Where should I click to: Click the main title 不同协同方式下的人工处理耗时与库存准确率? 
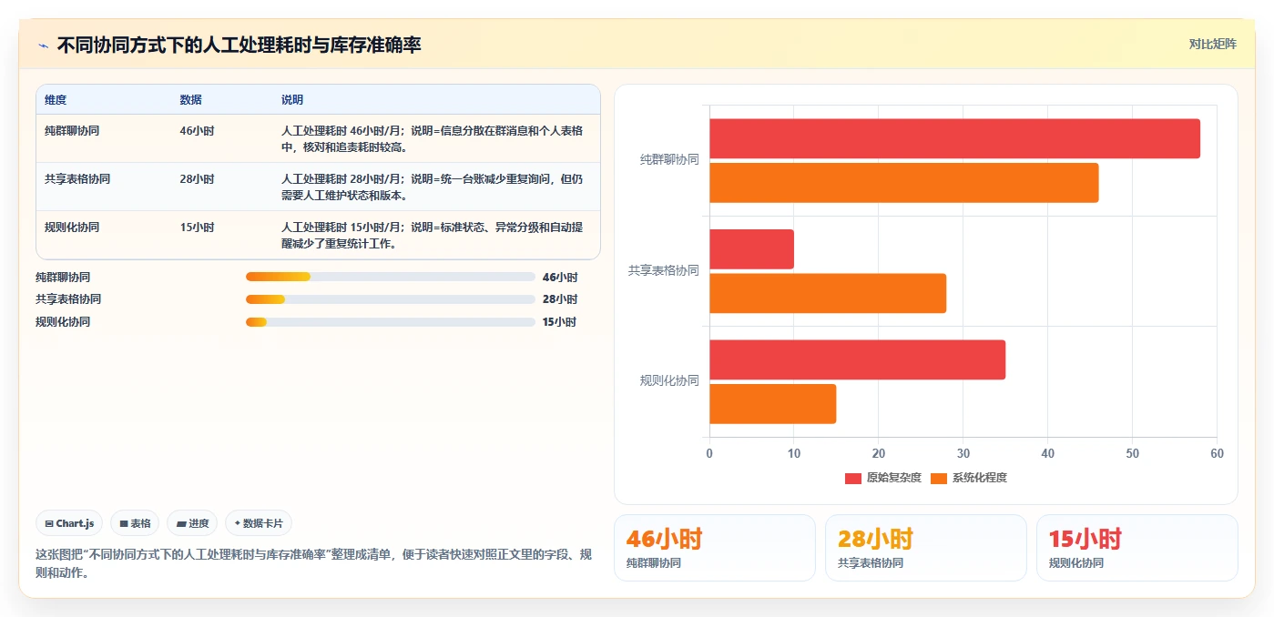coord(239,46)
